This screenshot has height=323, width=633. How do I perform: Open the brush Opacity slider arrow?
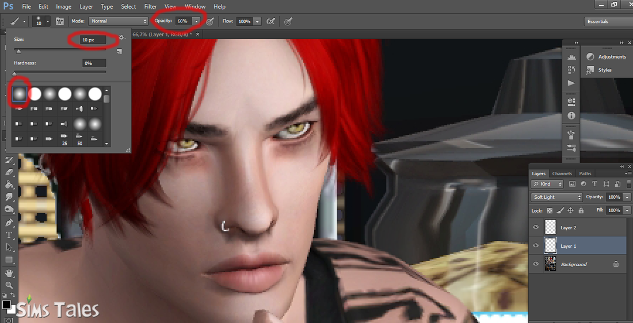196,21
